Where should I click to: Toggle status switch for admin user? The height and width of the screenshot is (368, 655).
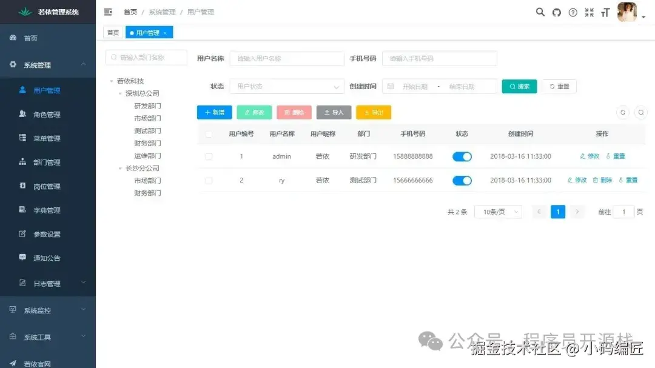[462, 156]
